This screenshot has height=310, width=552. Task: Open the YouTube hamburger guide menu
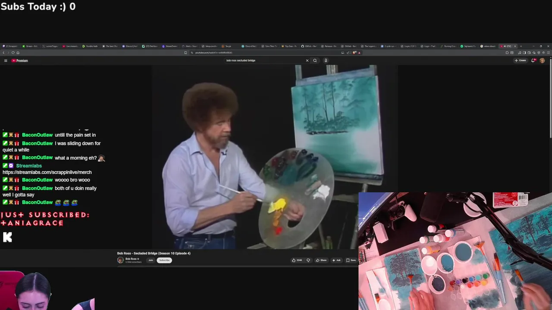pyautogui.click(x=6, y=61)
